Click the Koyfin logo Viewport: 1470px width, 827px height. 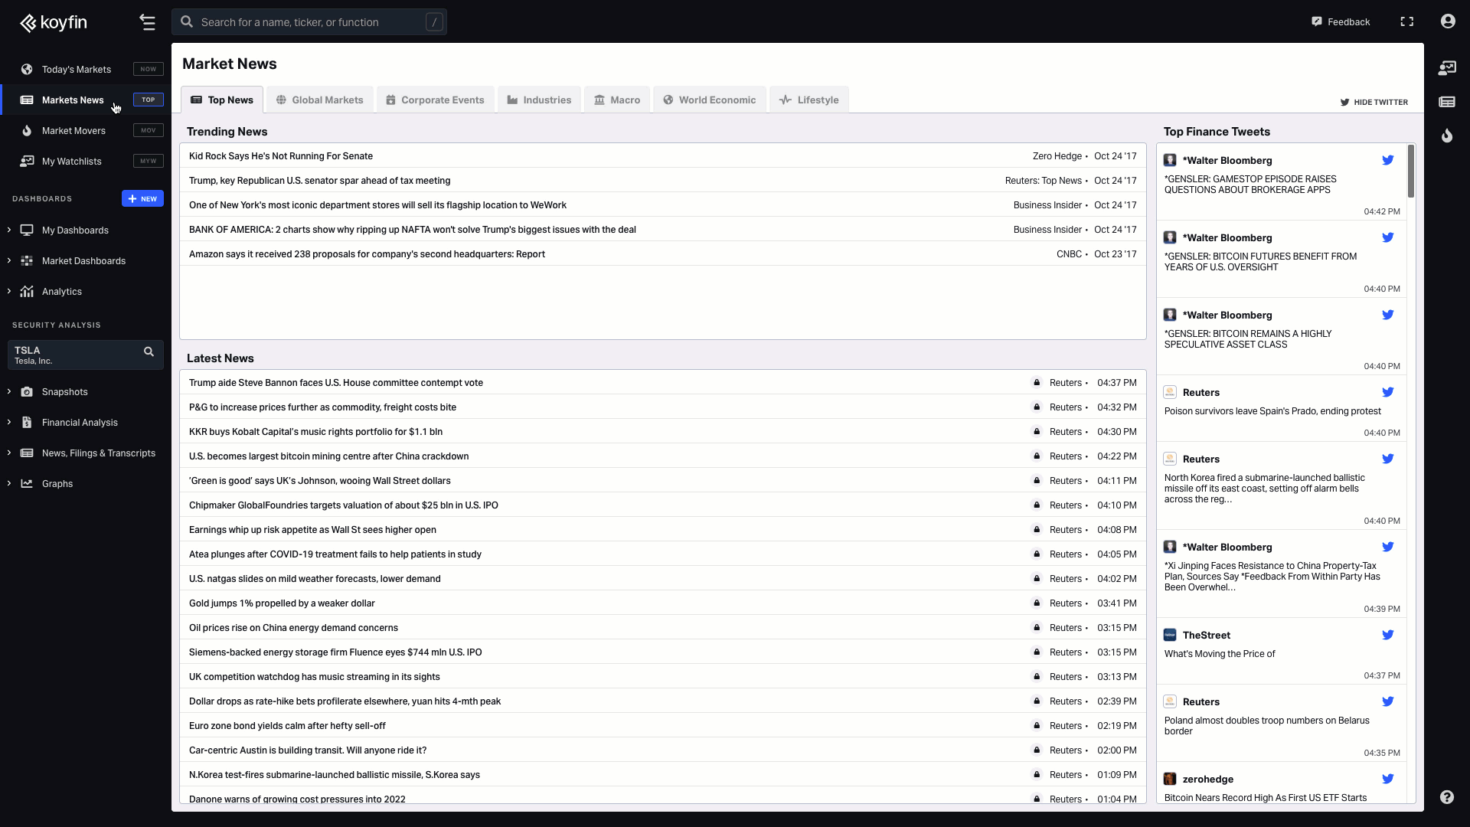pos(54,22)
